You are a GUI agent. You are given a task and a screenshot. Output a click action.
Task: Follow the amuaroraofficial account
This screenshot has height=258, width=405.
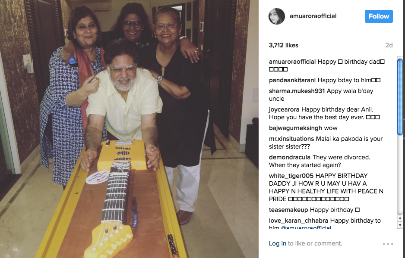[x=379, y=16]
